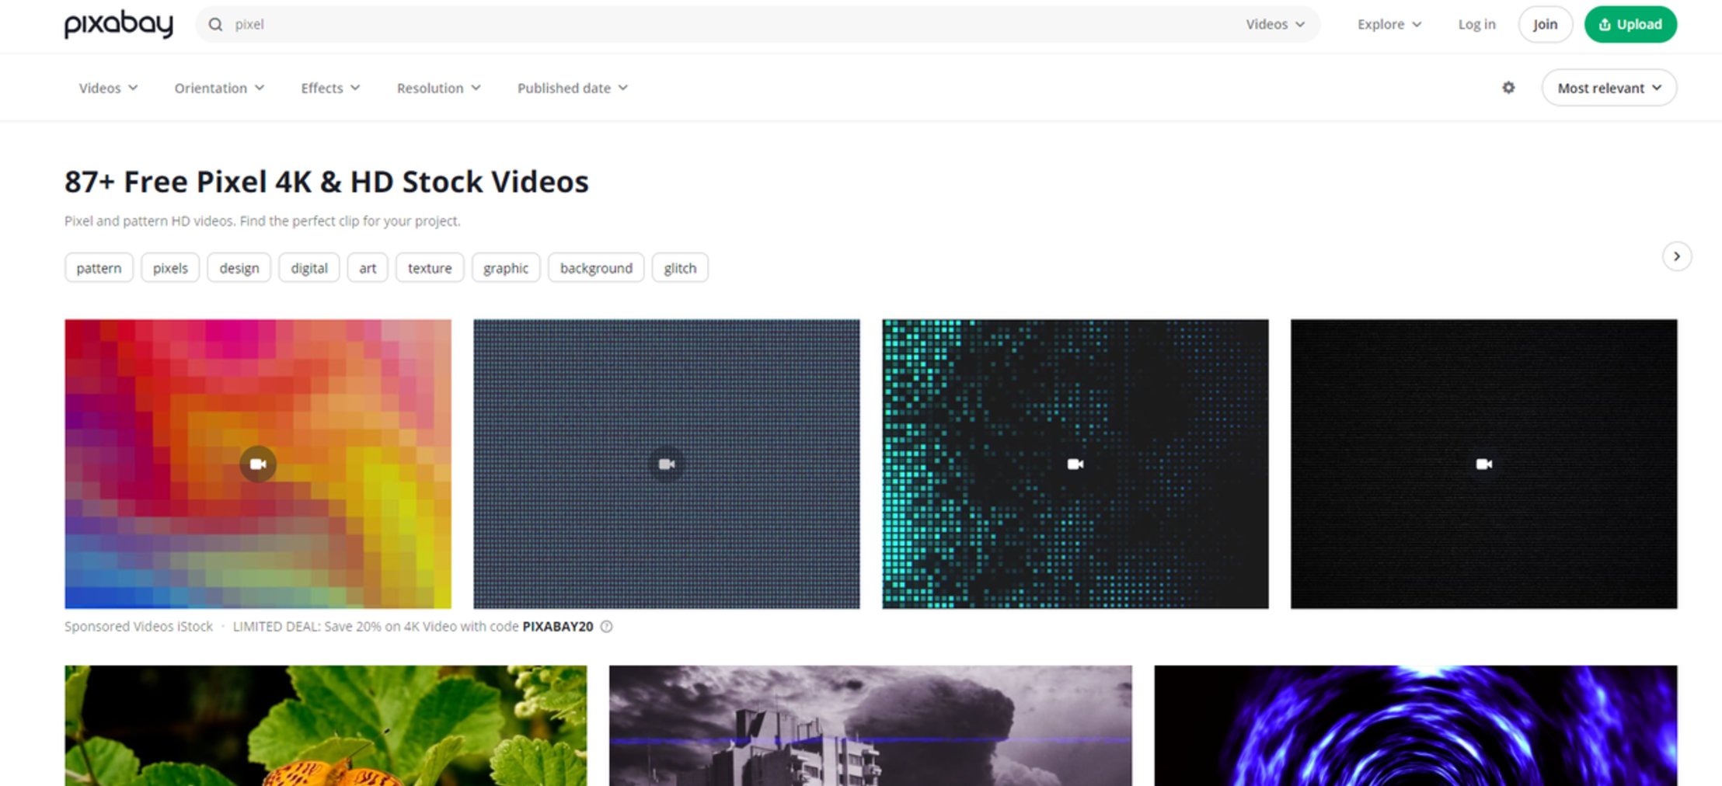Image resolution: width=1722 pixels, height=786 pixels.
Task: Select the glitch tag filter
Action: click(x=679, y=267)
